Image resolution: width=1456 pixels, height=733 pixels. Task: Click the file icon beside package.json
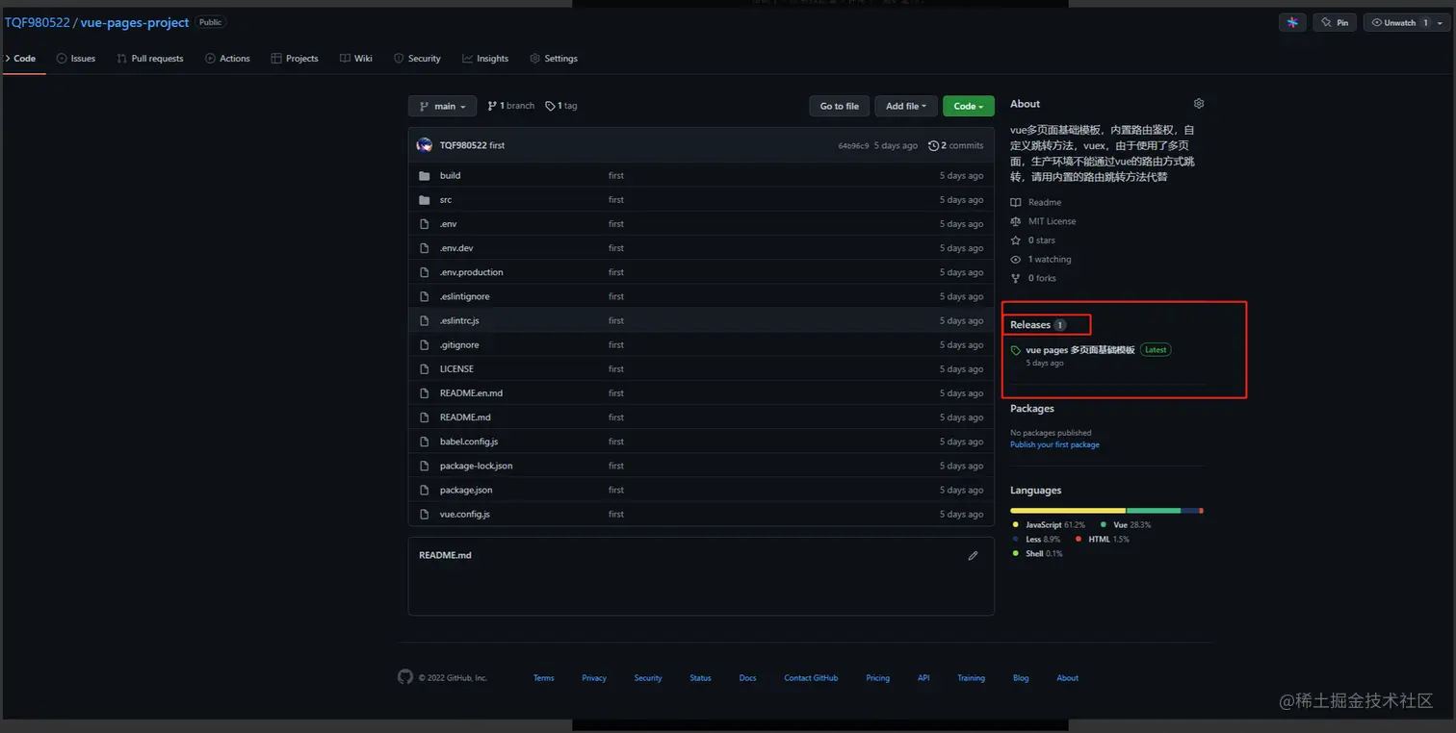pyautogui.click(x=425, y=490)
